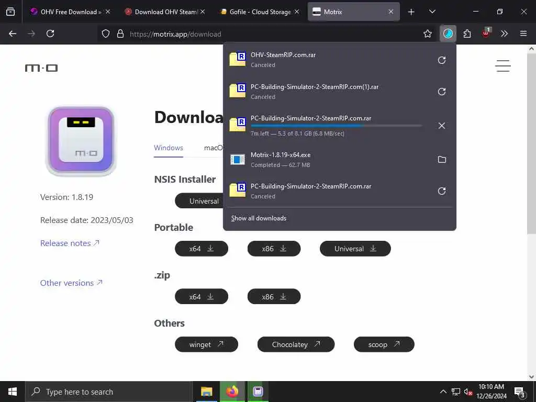Select the Windows platform tab
Viewport: 536px width, 402px height.
click(x=169, y=148)
